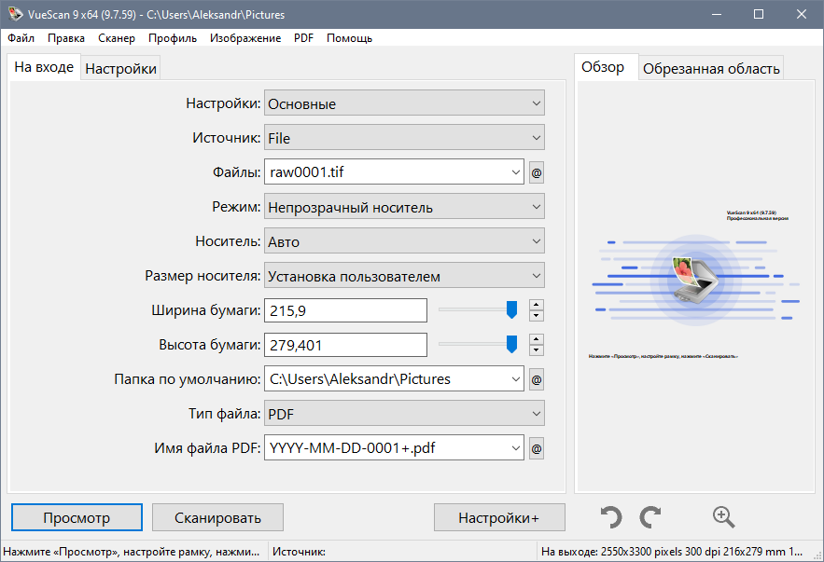The height and width of the screenshot is (562, 824).
Task: Open the Тип файла dropdown showing PDF
Action: click(x=404, y=414)
